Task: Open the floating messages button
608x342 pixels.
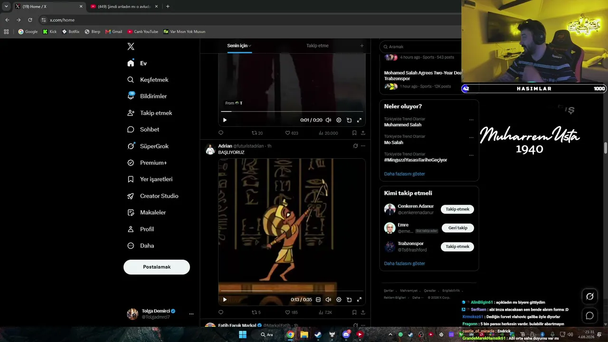Action: [x=589, y=316]
